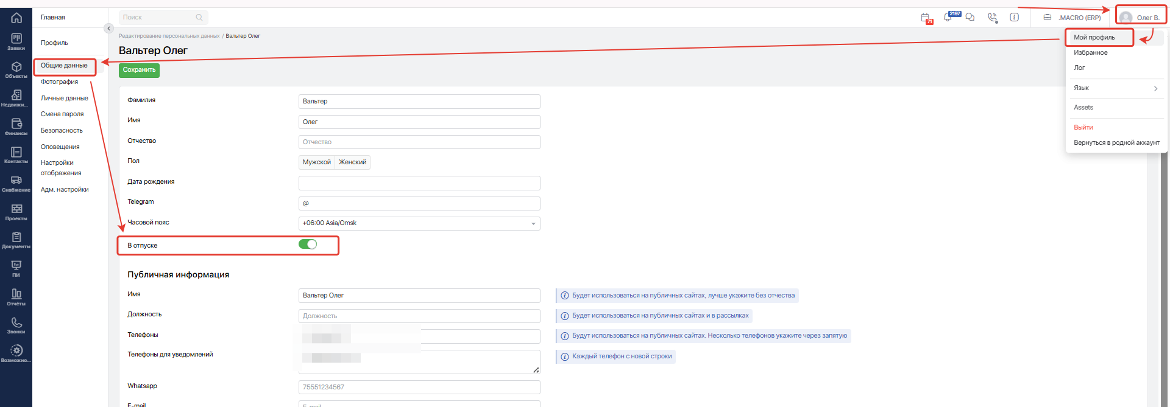Select Мой профиль in user menu
Viewport: 1170px width, 407px height.
[x=1094, y=38]
